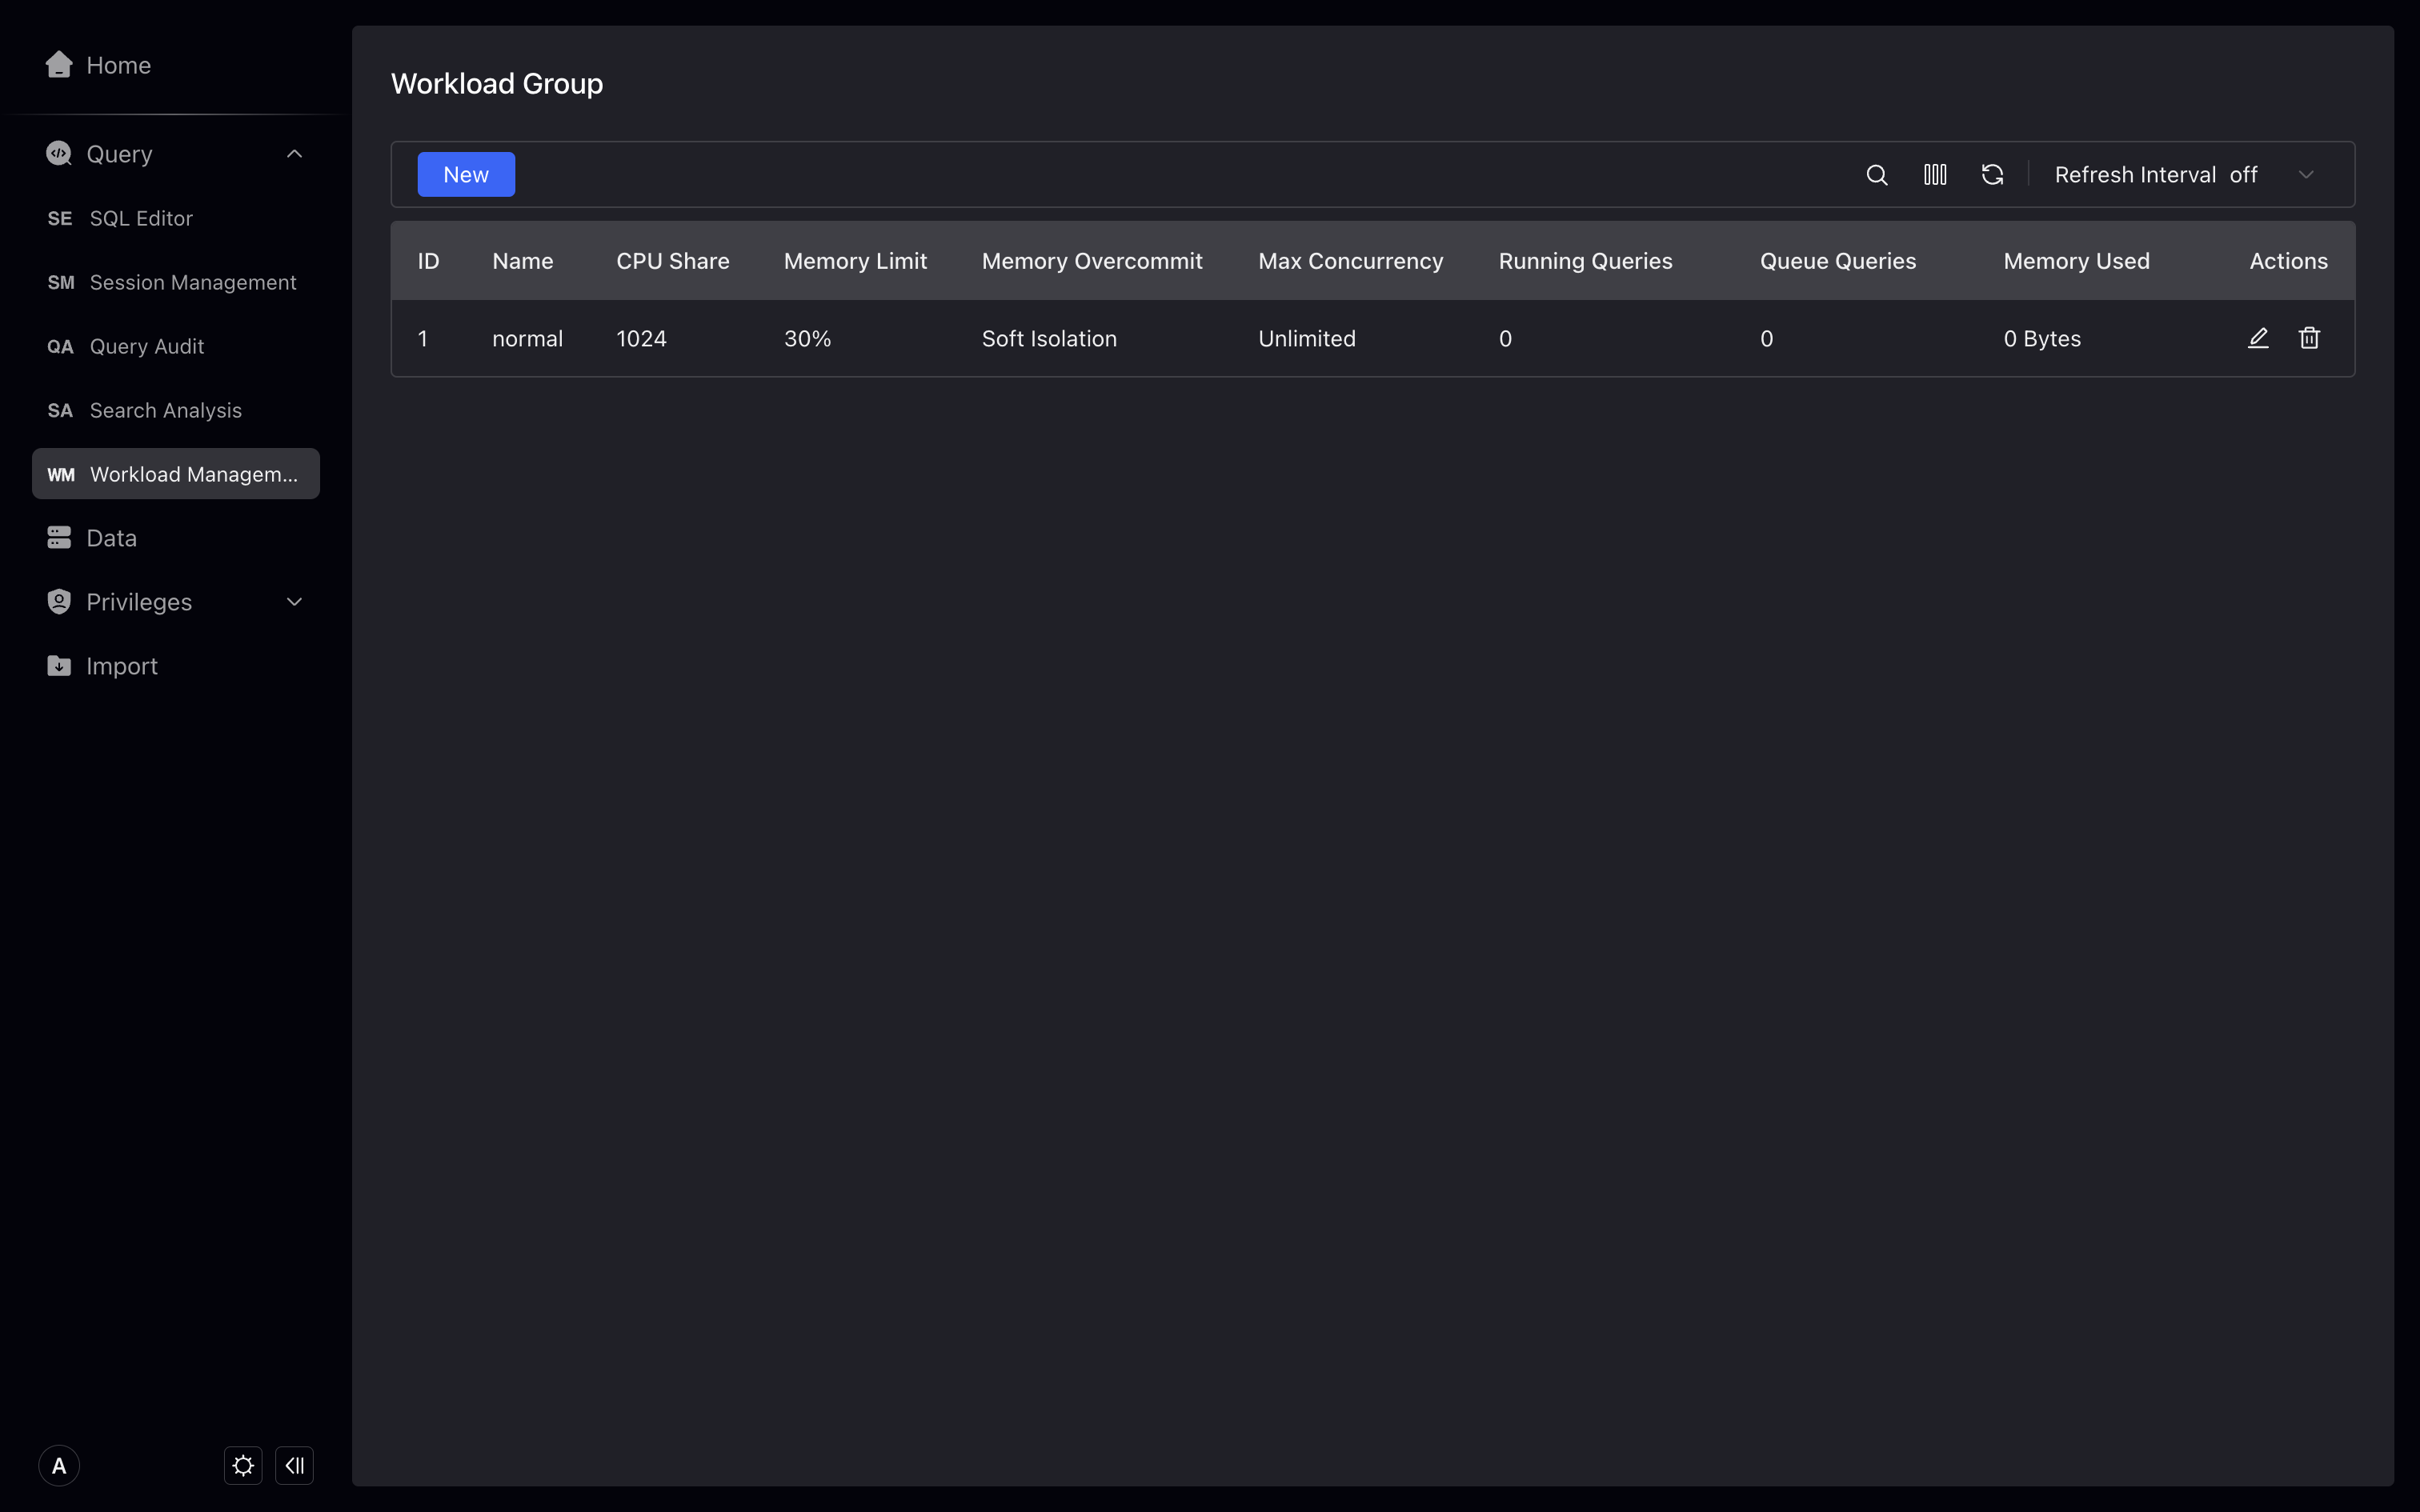Click the Memory Limit column header

click(x=856, y=261)
